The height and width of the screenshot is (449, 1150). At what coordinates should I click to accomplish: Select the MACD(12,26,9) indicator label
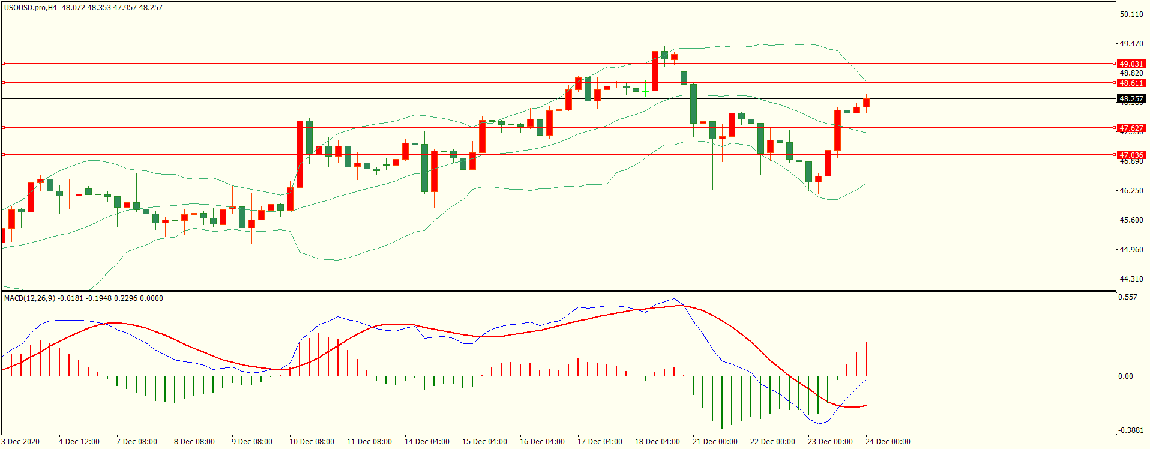pos(29,298)
